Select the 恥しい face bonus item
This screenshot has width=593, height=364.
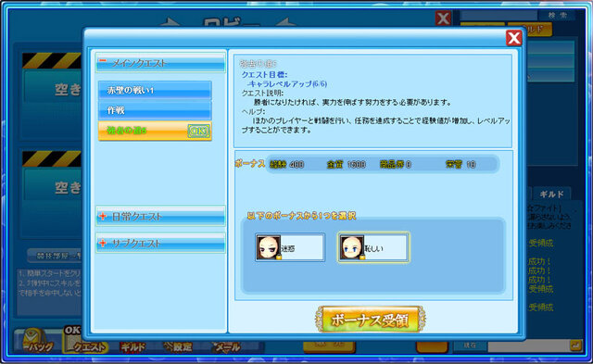[373, 247]
